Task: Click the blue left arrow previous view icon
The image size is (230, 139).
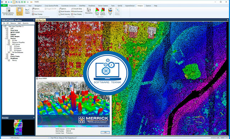Action: point(9,2)
